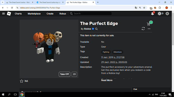Go to Roblox home via logo
174x97 pixels.
(x=9, y=14)
